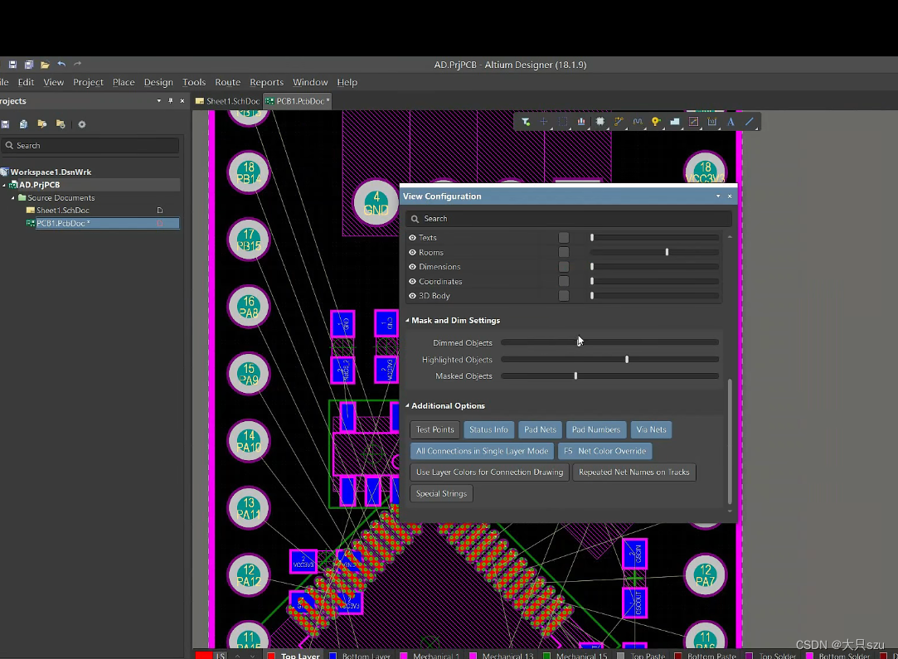Toggle visibility eye for 3D Body
The image size is (898, 659).
pos(412,296)
